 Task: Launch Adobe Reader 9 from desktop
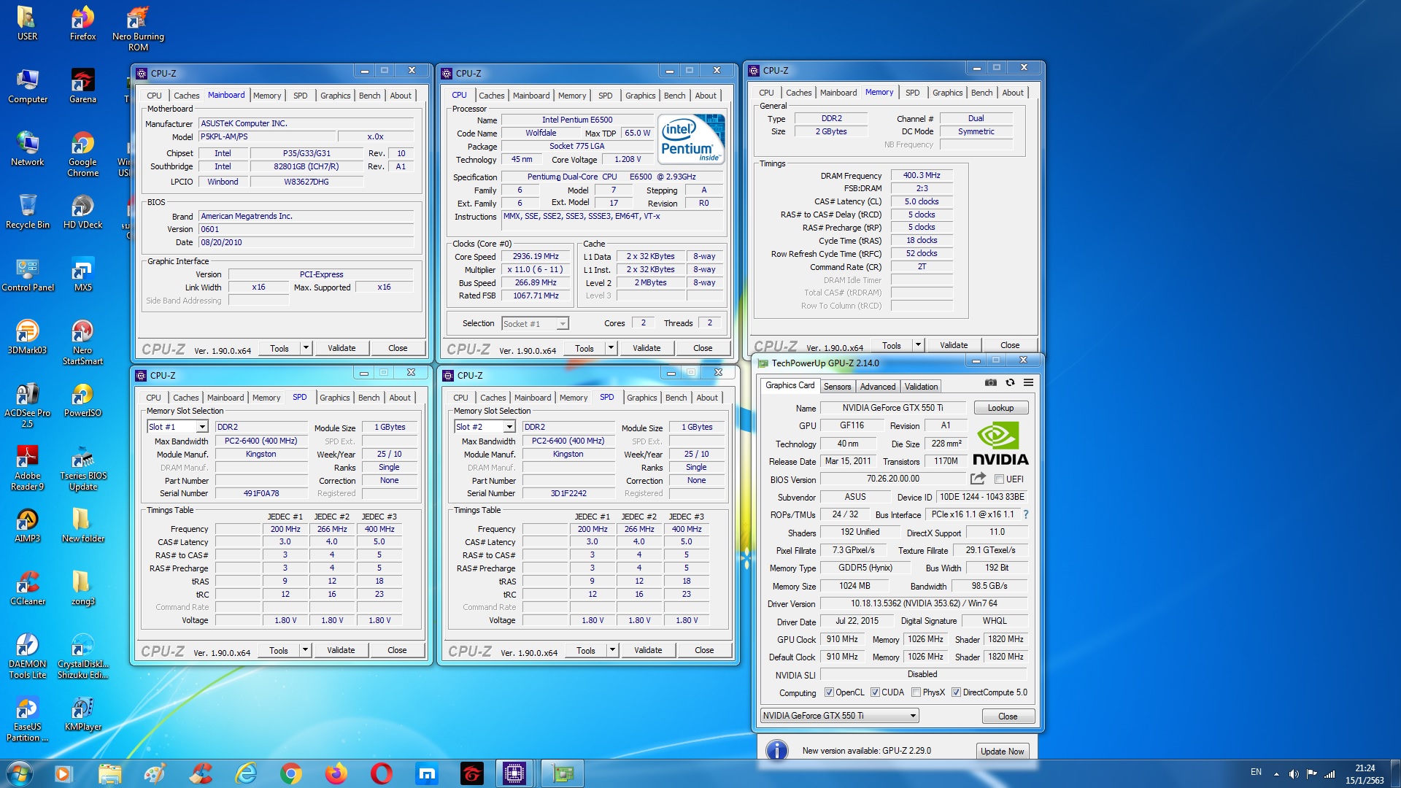28,468
